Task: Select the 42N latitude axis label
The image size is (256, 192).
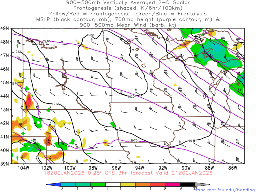Action: coord(5,123)
